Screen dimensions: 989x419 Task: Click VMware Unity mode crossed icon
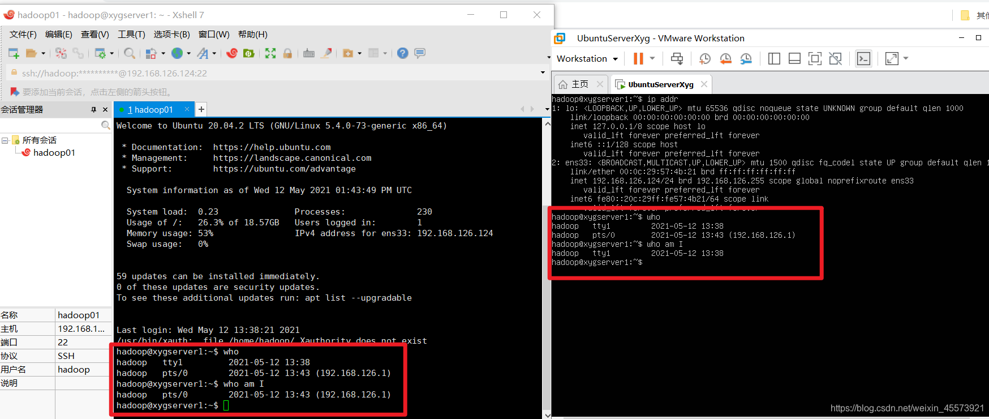835,58
